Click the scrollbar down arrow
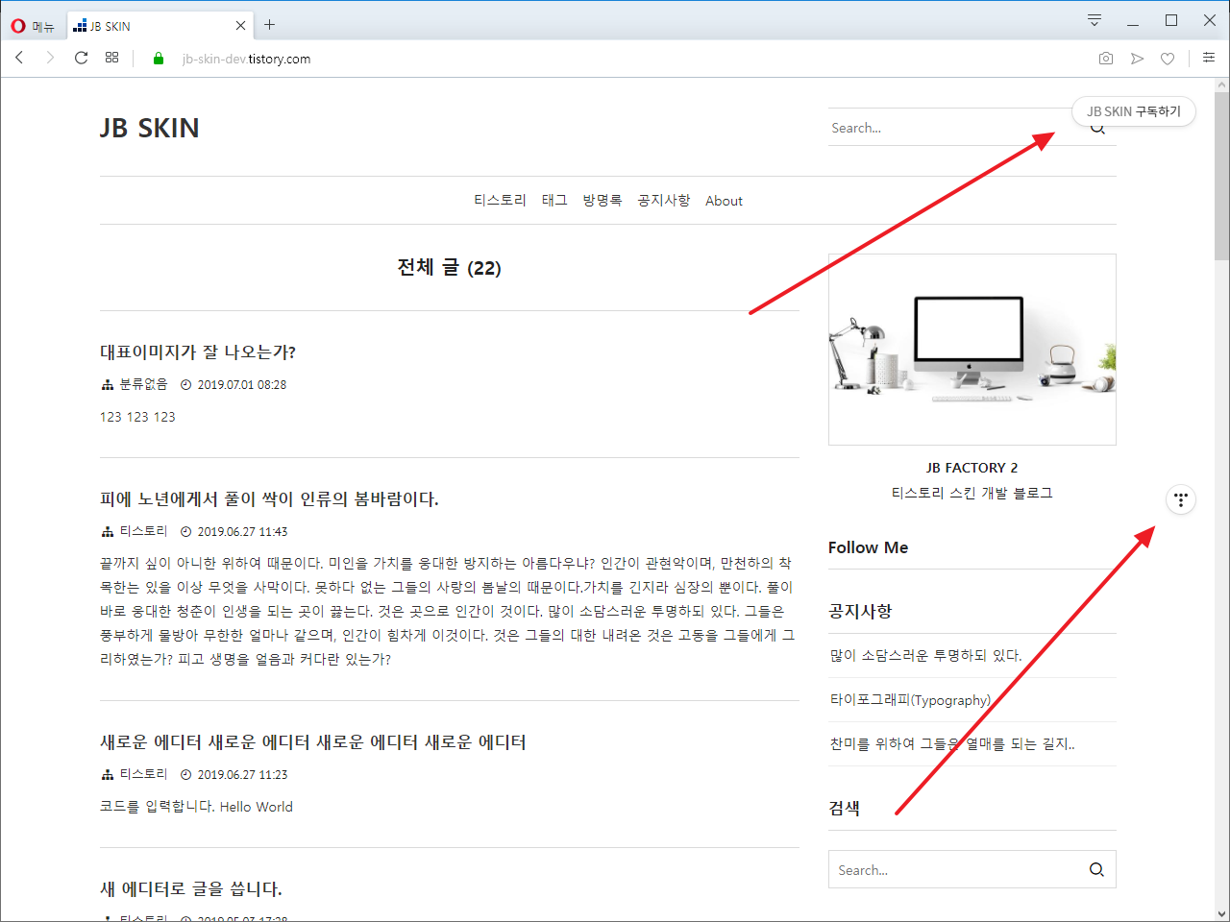Viewport: 1230px width, 922px height. [x=1221, y=913]
